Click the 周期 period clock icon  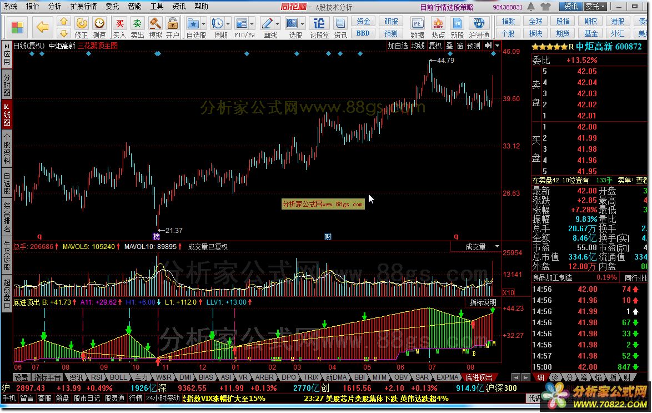pos(218,27)
